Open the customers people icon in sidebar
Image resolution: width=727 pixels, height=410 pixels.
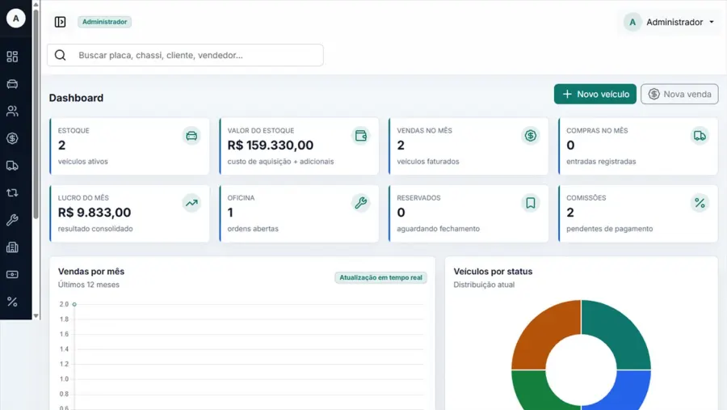12,111
